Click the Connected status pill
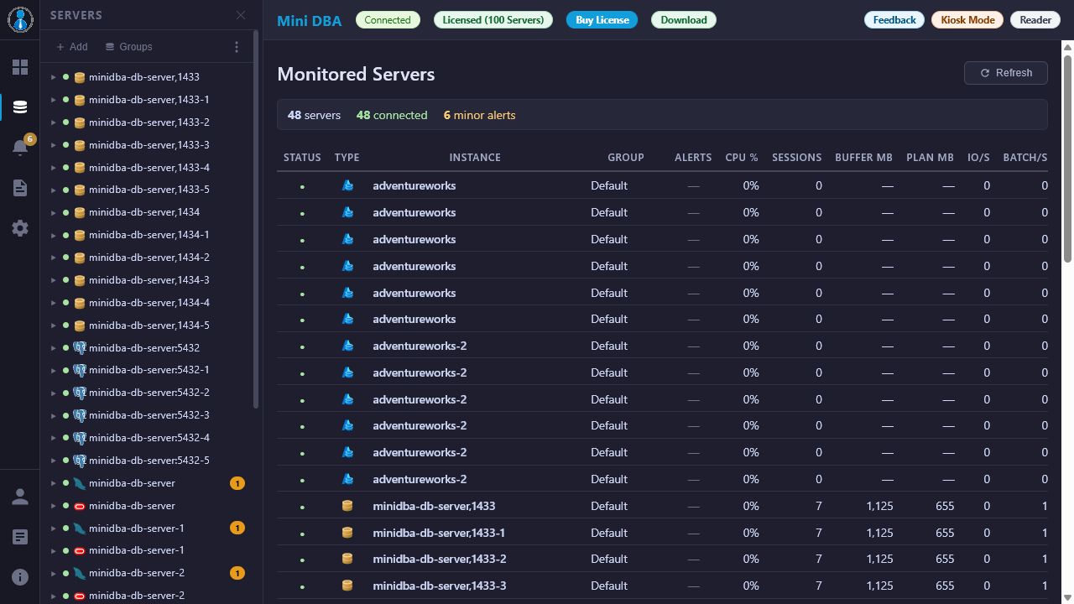The height and width of the screenshot is (604, 1074). click(x=388, y=20)
